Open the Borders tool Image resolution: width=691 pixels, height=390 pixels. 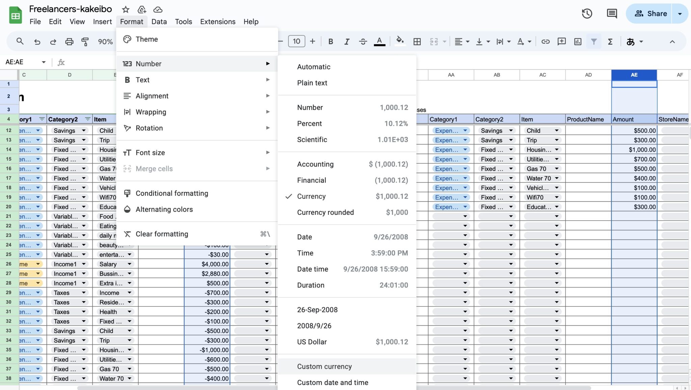coord(417,41)
